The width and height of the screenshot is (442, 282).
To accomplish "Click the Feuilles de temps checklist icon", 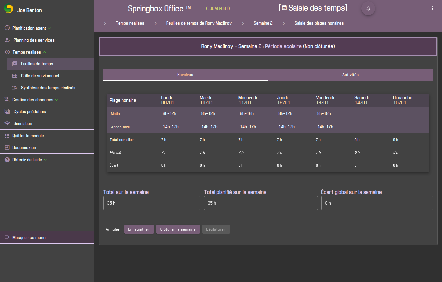I will pos(15,64).
